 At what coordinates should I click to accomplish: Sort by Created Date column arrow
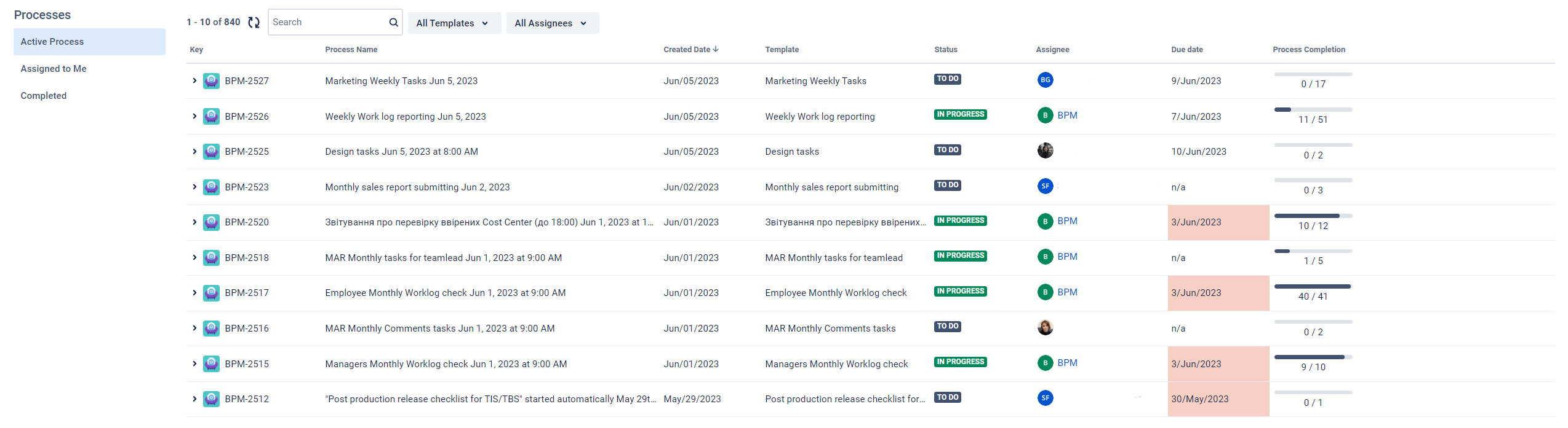pos(716,49)
